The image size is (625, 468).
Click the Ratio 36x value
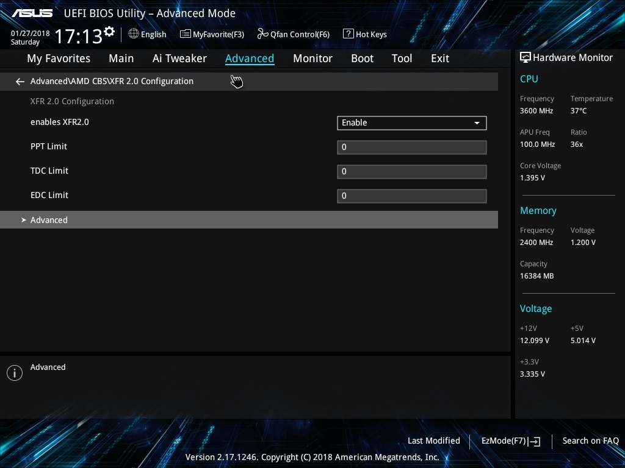pos(577,144)
